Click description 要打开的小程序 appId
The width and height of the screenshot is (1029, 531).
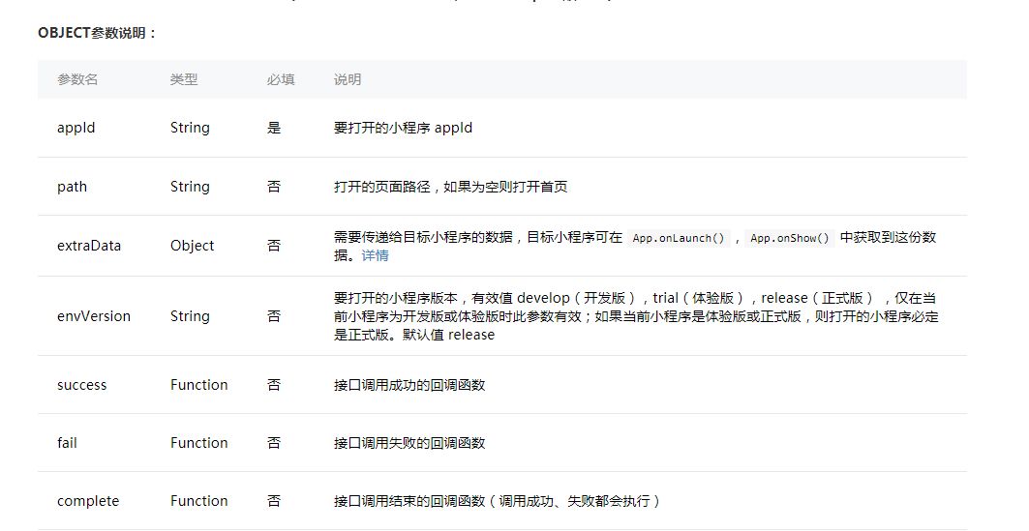tap(403, 128)
